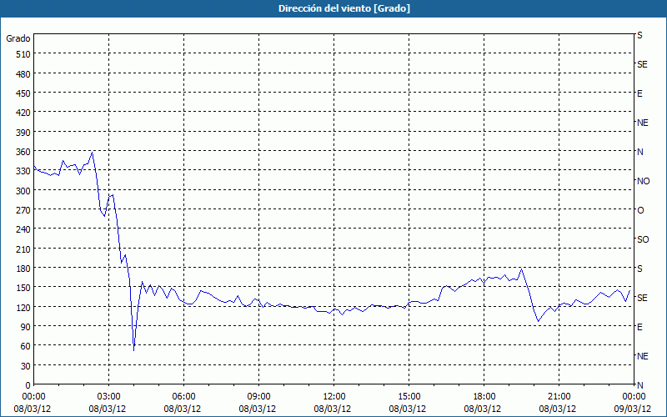Click the 90 degree axis label
This screenshot has height=417, width=667.
pos(26,326)
